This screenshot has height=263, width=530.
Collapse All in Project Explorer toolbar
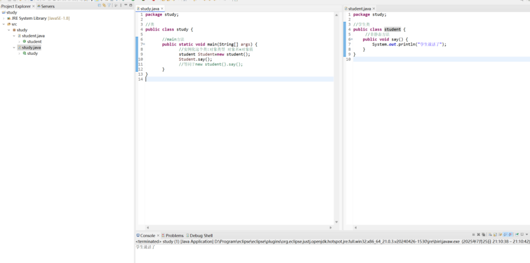[x=99, y=5]
